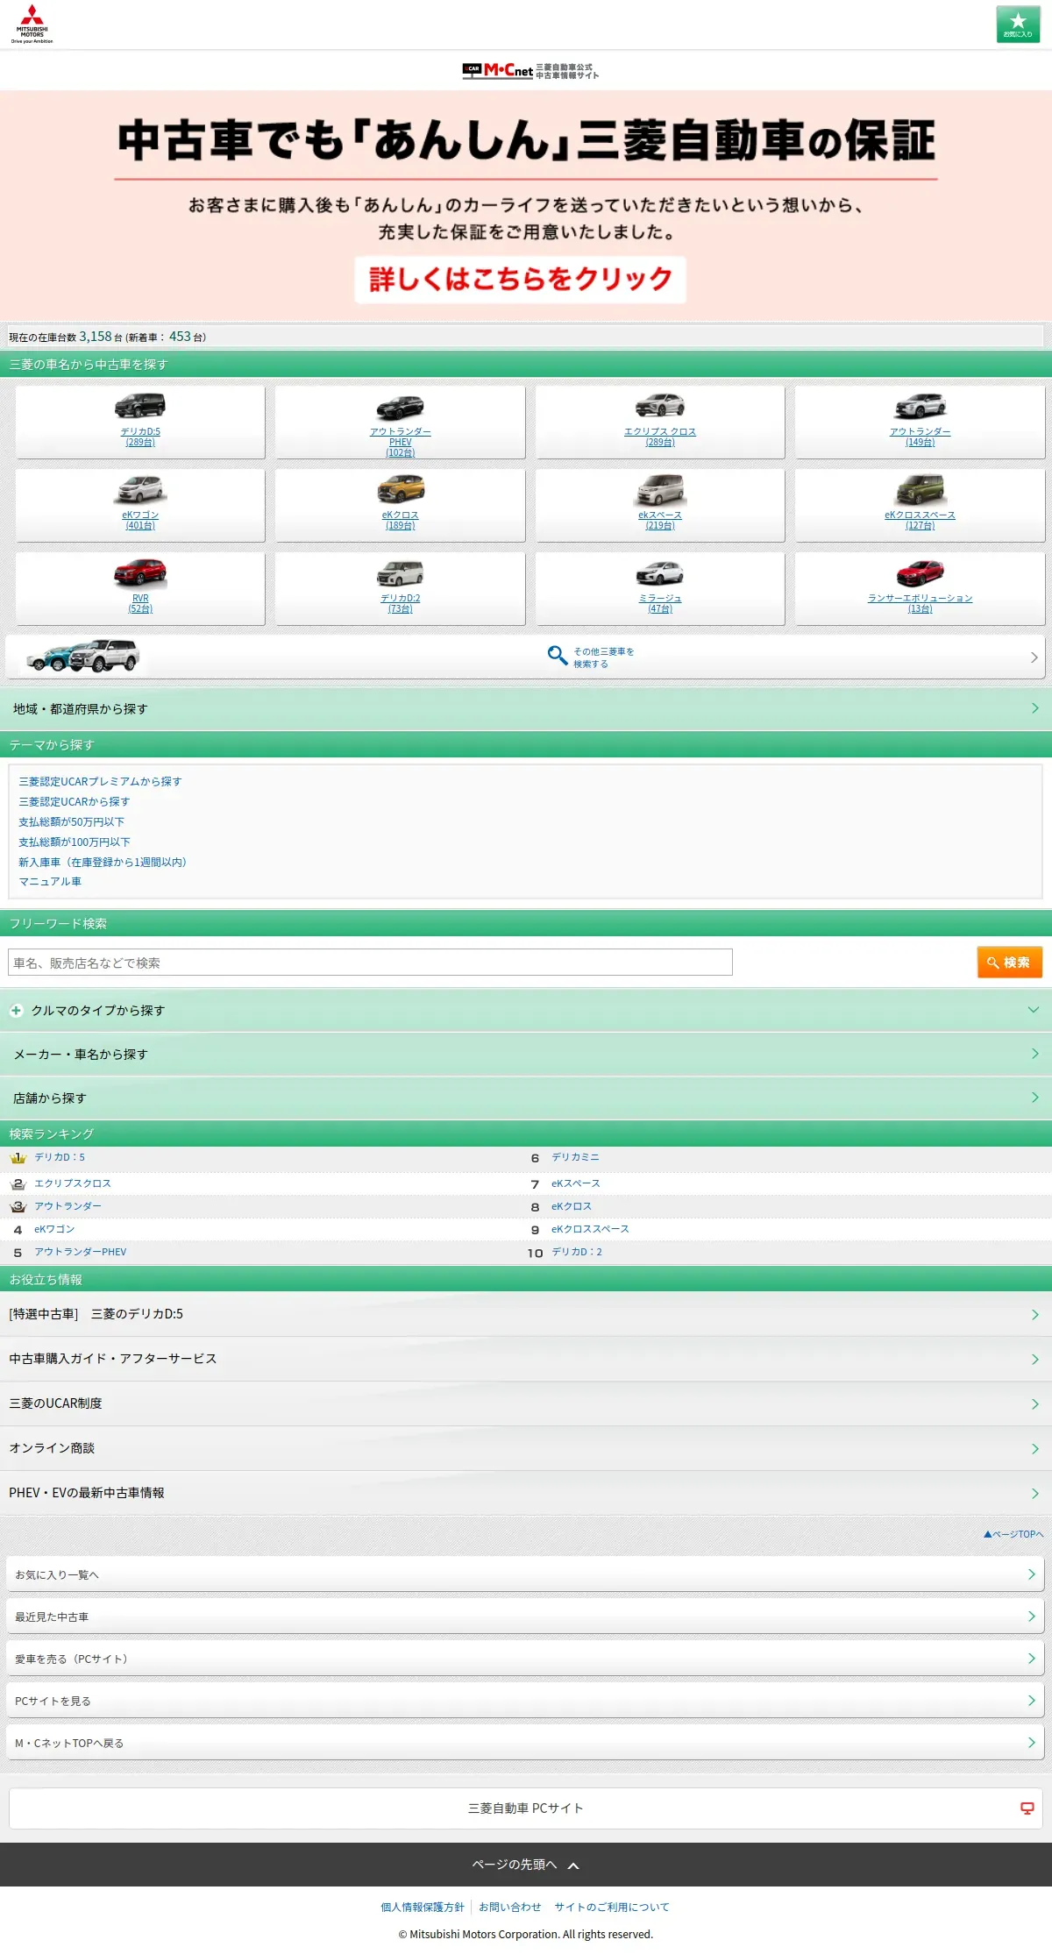Viewport: 1052px width, 1954px height.
Task: Click the red monitor icon on PCサイト button
Action: [x=1027, y=1808]
